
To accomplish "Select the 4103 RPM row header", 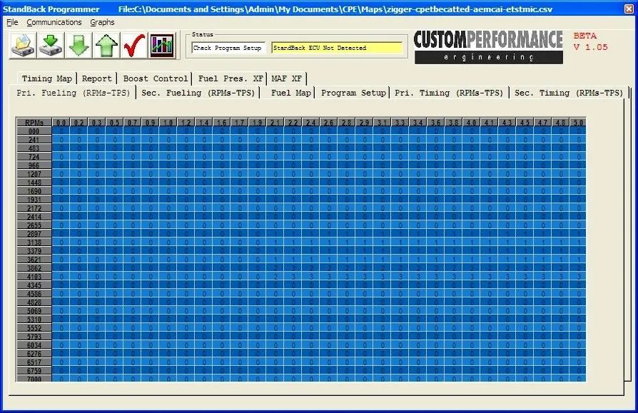I will tap(34, 276).
